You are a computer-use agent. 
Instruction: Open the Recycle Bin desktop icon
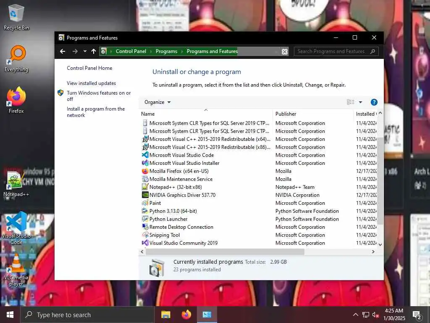(x=16, y=17)
